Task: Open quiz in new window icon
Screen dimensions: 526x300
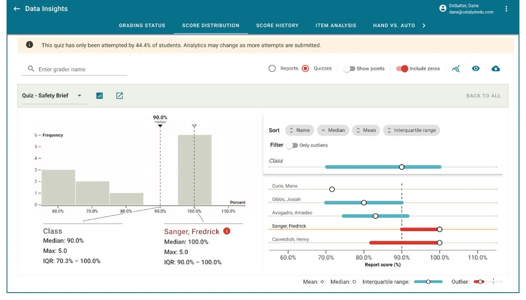Action: click(119, 95)
